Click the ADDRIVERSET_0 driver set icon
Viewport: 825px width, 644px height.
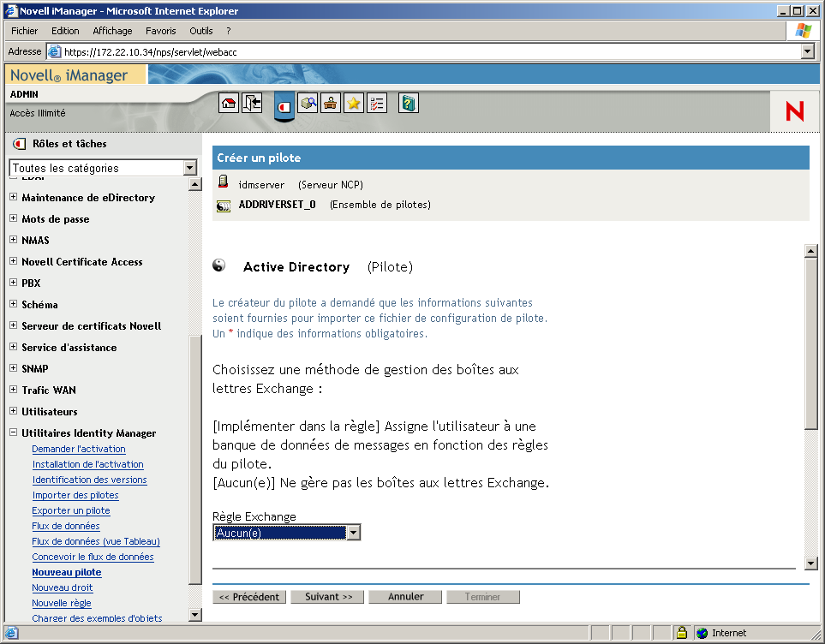pos(224,206)
